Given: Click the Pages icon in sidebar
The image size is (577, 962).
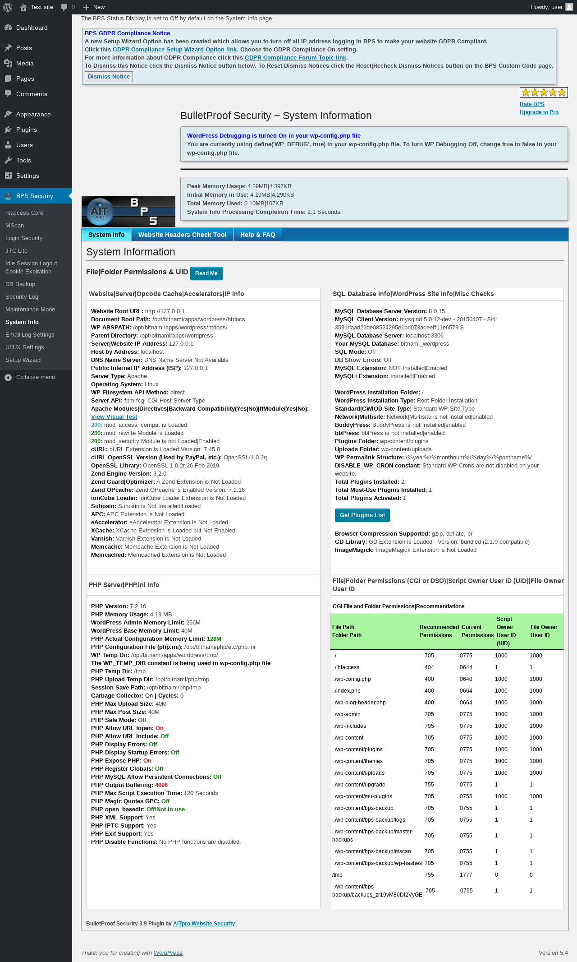Looking at the screenshot, I should (x=8, y=79).
